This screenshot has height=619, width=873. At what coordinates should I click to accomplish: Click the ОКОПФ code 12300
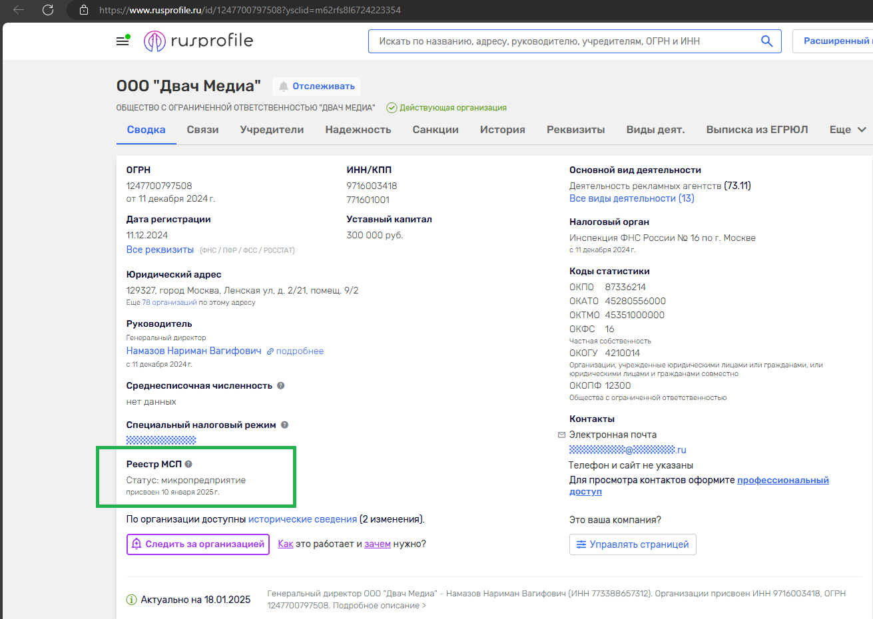[618, 385]
